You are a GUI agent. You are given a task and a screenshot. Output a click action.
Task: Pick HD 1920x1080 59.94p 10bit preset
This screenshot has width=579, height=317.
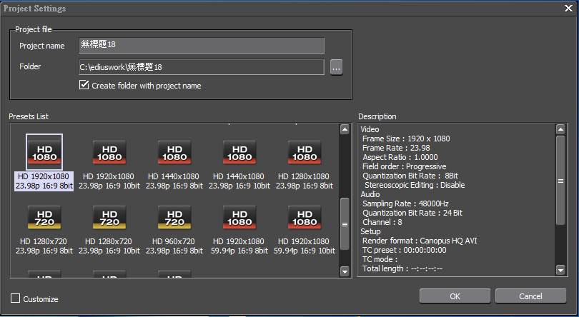pos(305,218)
